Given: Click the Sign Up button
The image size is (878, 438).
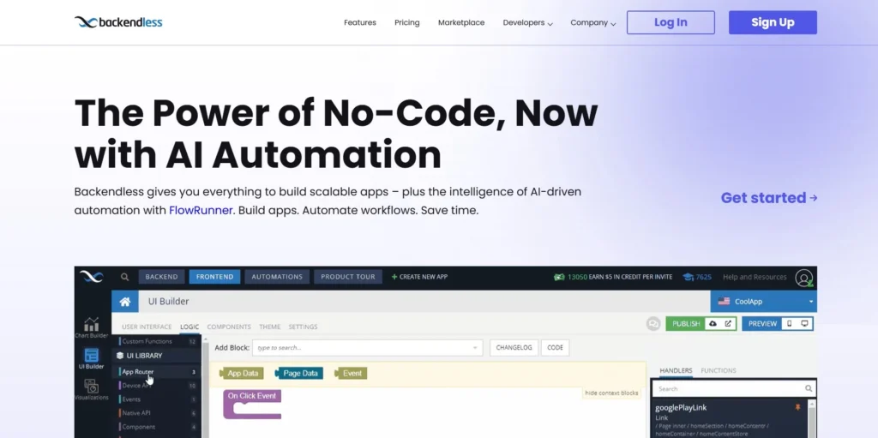Looking at the screenshot, I should pyautogui.click(x=773, y=22).
